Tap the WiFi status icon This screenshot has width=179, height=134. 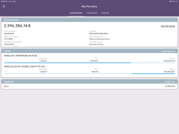point(170,1)
